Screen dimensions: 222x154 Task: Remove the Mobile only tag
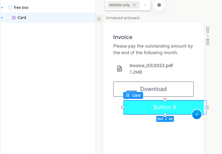click(x=134, y=5)
